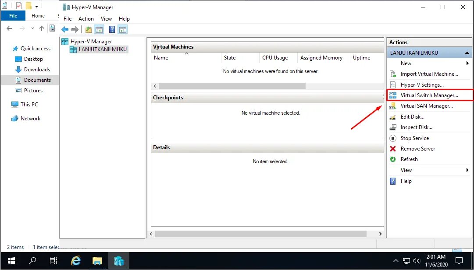
Task: Open the Windows Start menu
Action: pos(11,261)
